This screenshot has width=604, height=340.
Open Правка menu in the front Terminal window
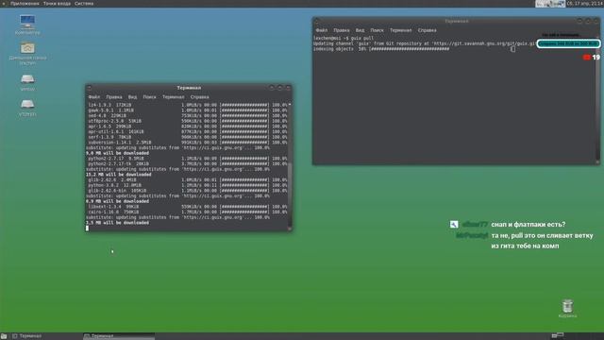tap(114, 97)
